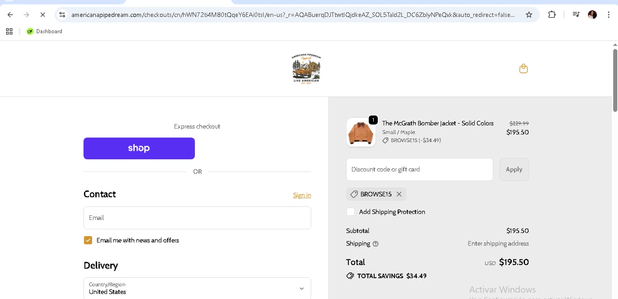Expand the Country/Region dropdown
Screen dimensions: 618x299
point(197,288)
